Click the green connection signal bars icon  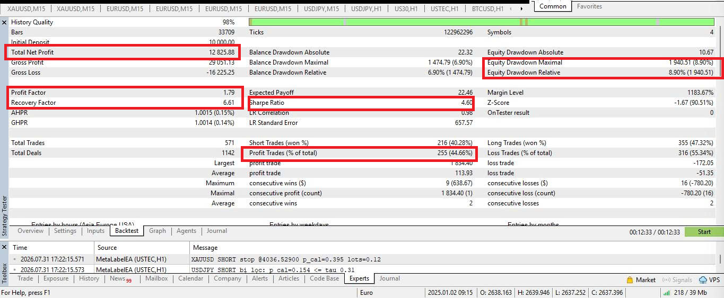pos(666,293)
